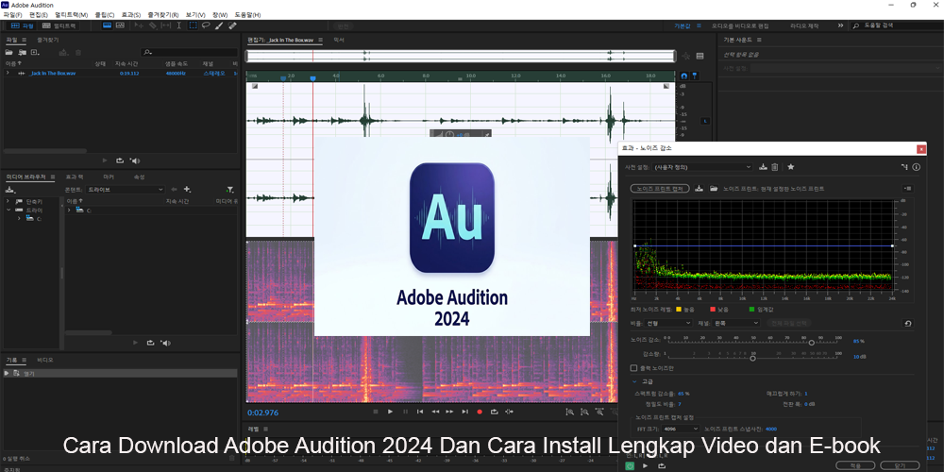Open the 멀티트랙(M) menu
The height and width of the screenshot is (472, 944).
pyautogui.click(x=71, y=14)
